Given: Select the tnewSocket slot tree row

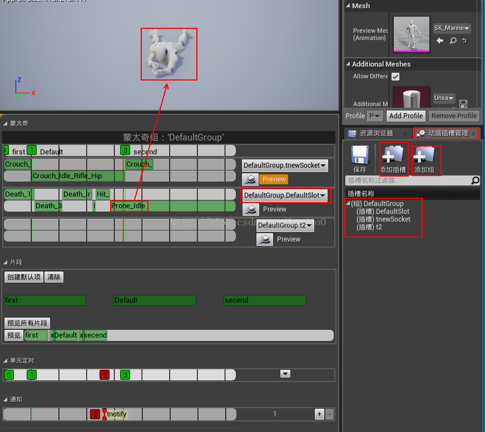Looking at the screenshot, I should coord(384,219).
